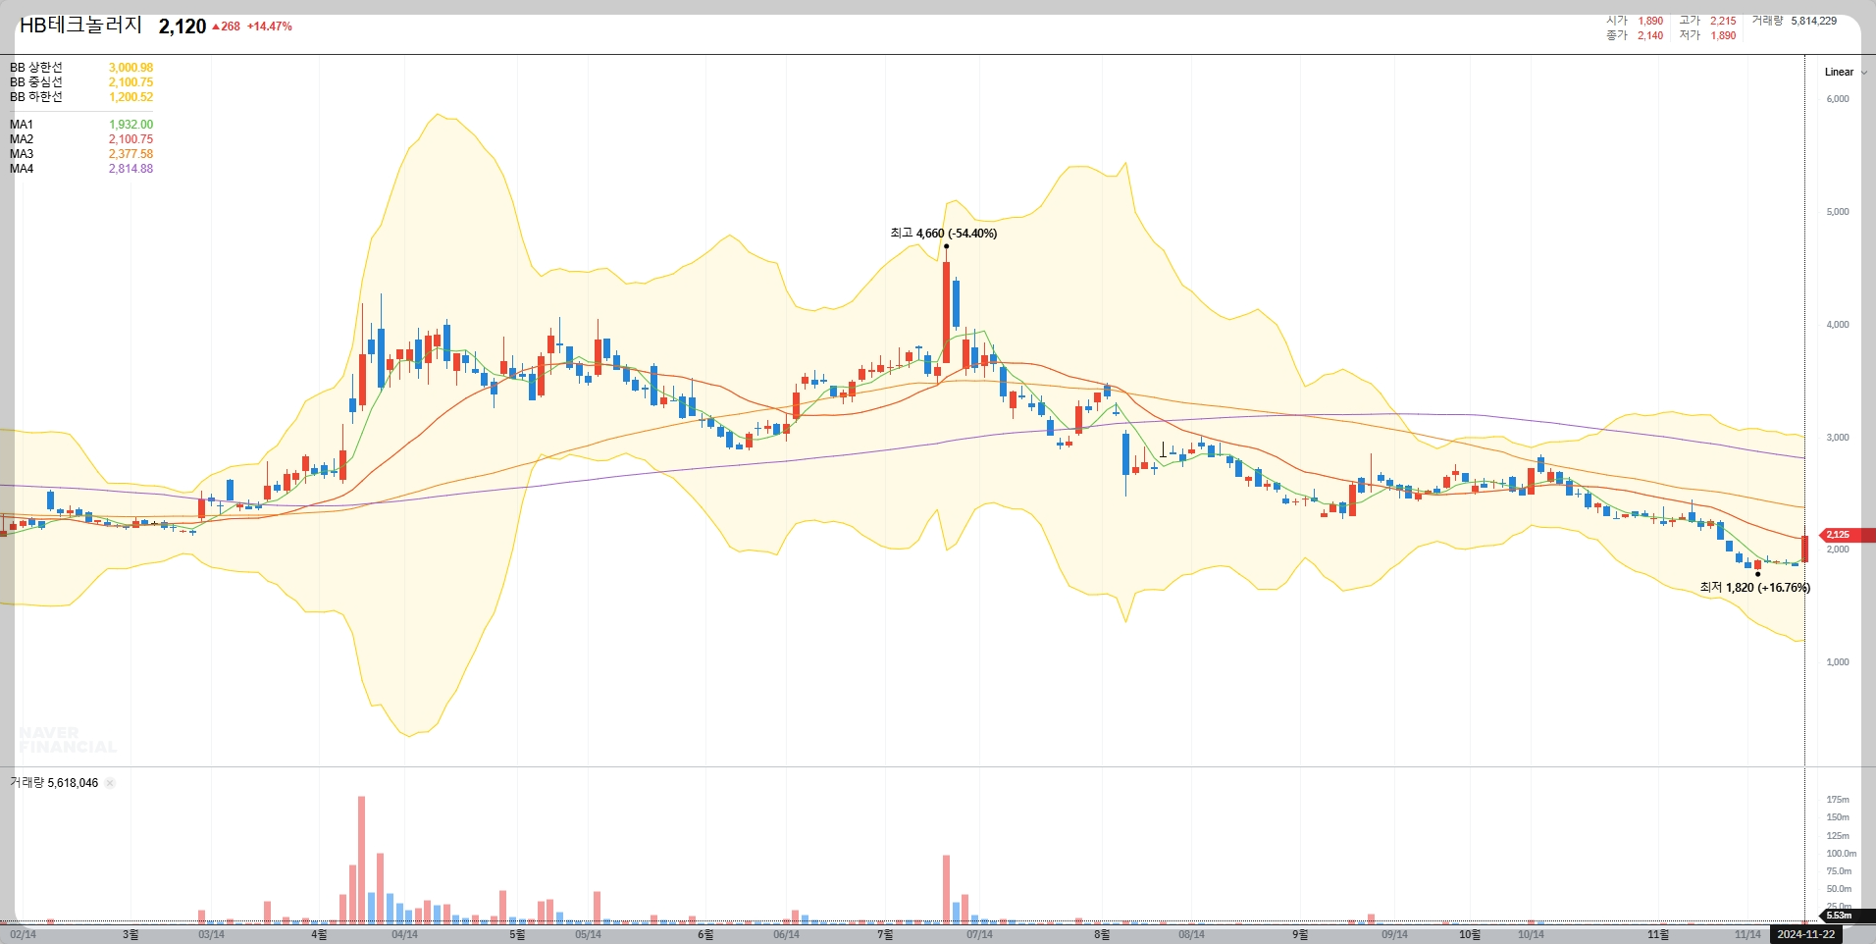The height and width of the screenshot is (944, 1876).
Task: Click the tallest April volume bar
Action: (361, 860)
